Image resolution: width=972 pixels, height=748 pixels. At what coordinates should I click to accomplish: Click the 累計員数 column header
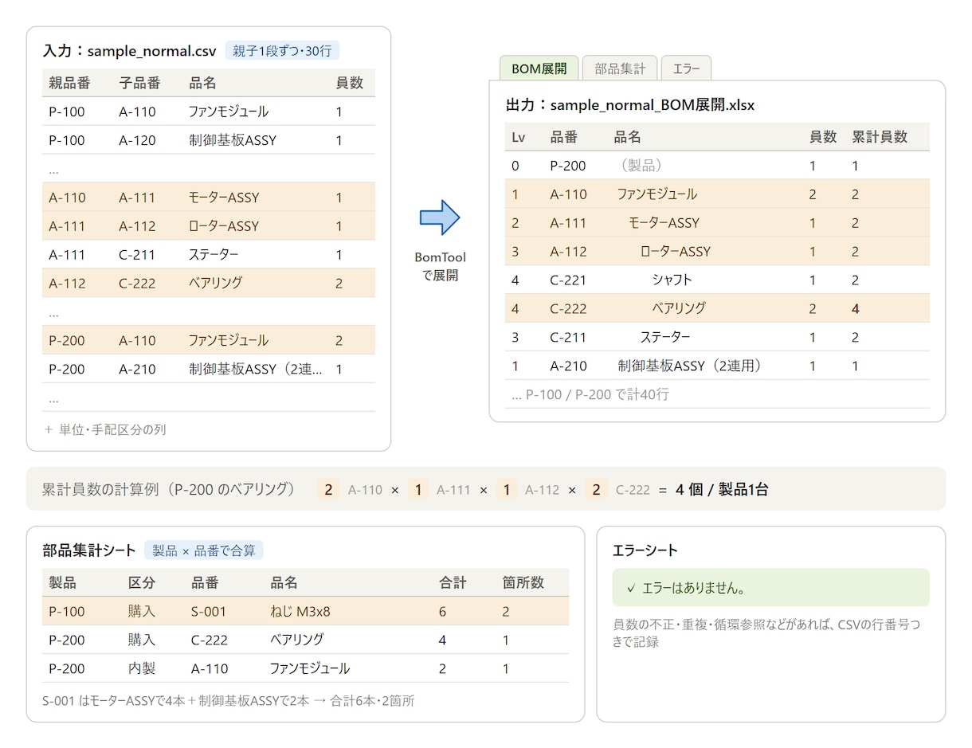click(880, 137)
